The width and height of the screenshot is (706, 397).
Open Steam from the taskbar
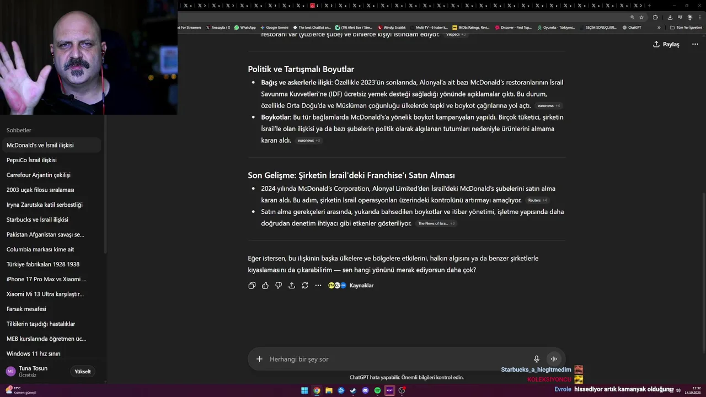pos(353,390)
